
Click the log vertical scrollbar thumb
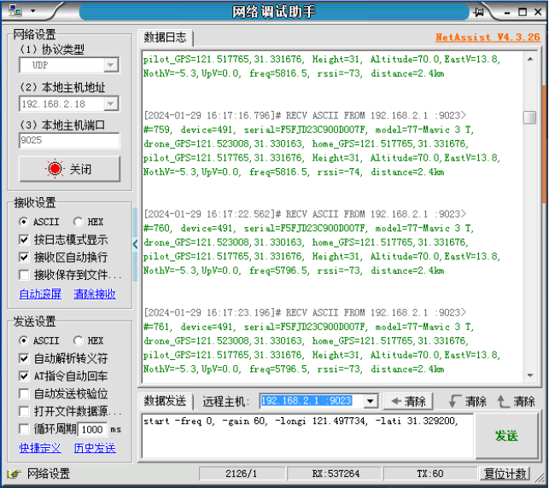pyautogui.click(x=529, y=117)
